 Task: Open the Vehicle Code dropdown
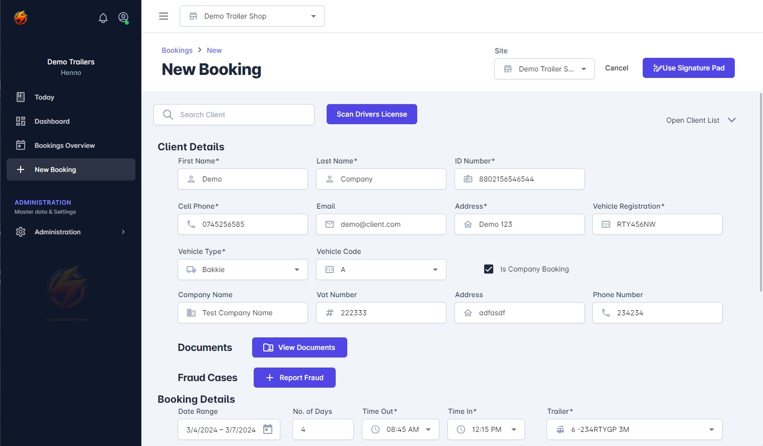tap(435, 270)
